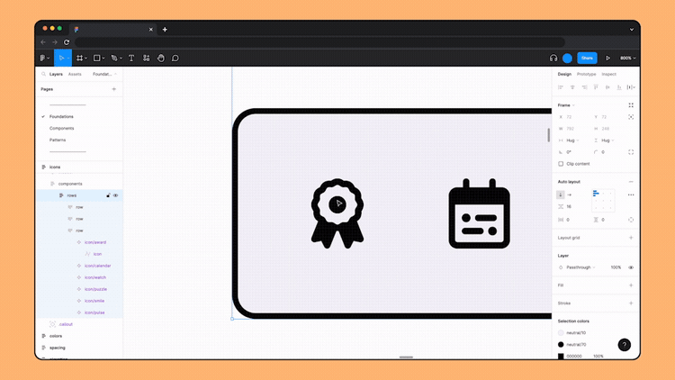Add a stroke
Screen dimensions: 675x380
click(x=631, y=303)
